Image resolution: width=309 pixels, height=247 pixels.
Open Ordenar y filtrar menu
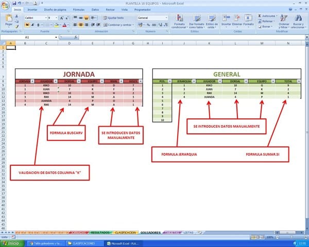(284, 21)
